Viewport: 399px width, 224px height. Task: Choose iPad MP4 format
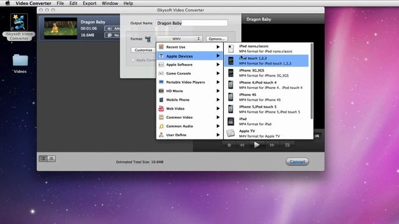pos(266,121)
